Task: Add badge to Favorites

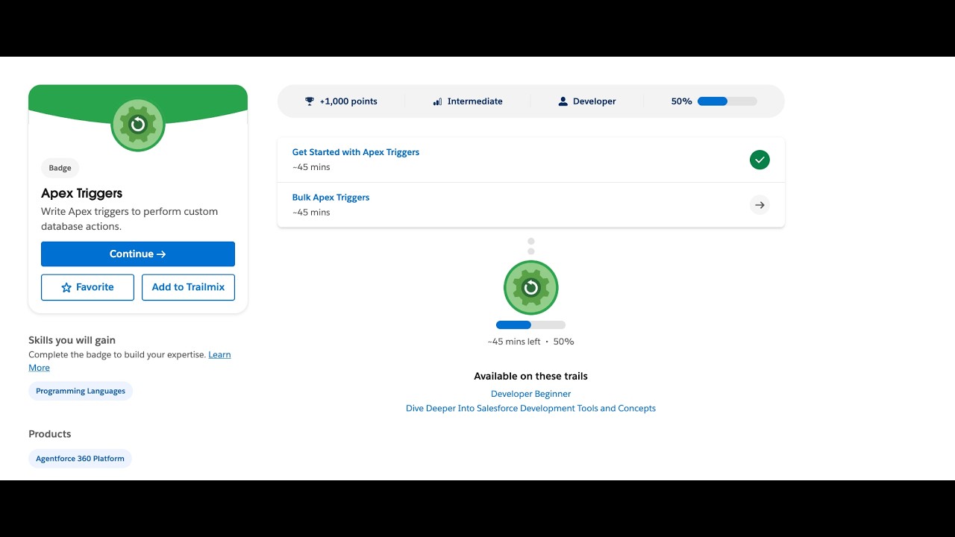Action: coord(87,287)
